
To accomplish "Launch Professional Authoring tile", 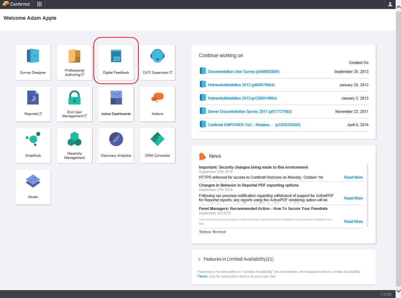I will point(74,63).
